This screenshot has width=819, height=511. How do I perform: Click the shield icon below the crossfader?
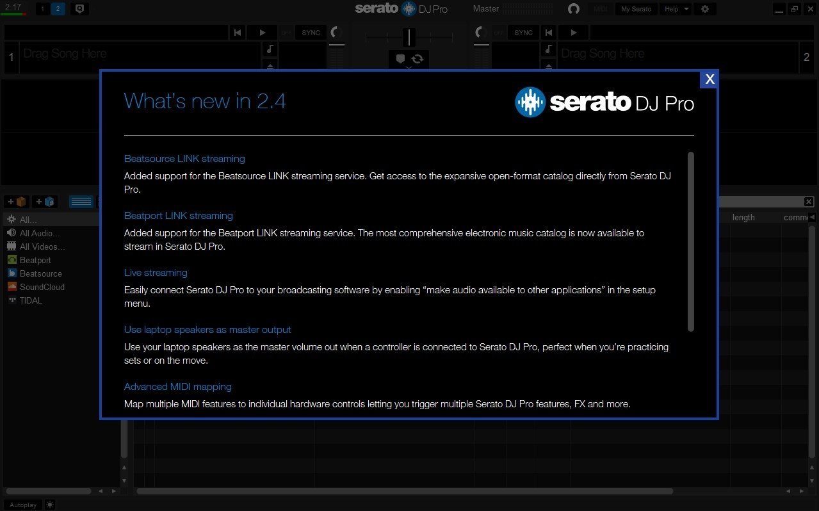[401, 60]
